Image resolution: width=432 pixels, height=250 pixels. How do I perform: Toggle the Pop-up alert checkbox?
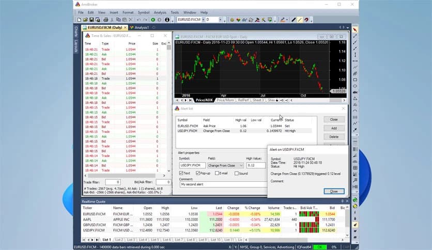pos(198,173)
